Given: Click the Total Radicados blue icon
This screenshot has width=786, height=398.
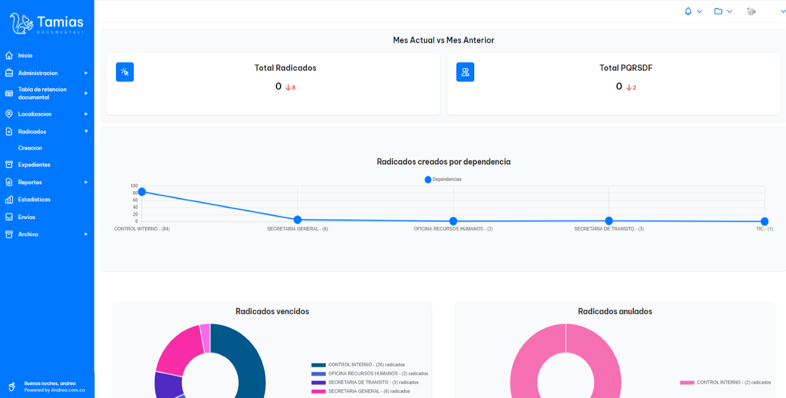Looking at the screenshot, I should 125,72.
